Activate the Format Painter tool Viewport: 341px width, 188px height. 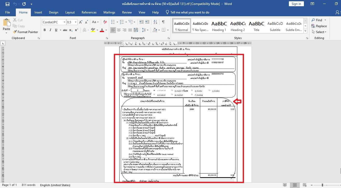tap(25, 32)
